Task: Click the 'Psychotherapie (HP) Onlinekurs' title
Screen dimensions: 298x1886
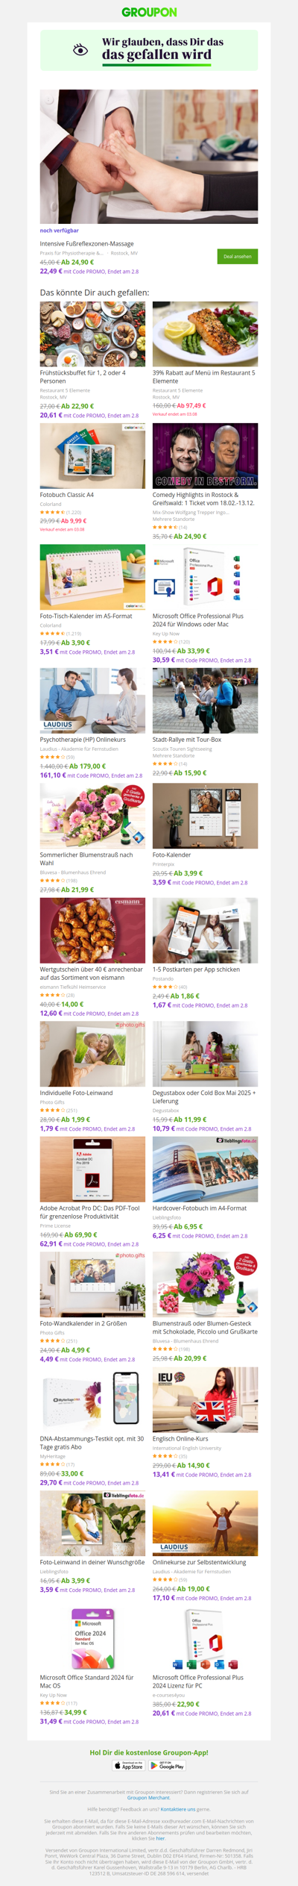Action: click(x=83, y=740)
